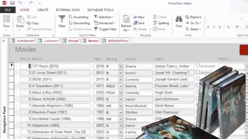Switch to the HOME ribbon tab
The image size is (248, 139).
25,10
